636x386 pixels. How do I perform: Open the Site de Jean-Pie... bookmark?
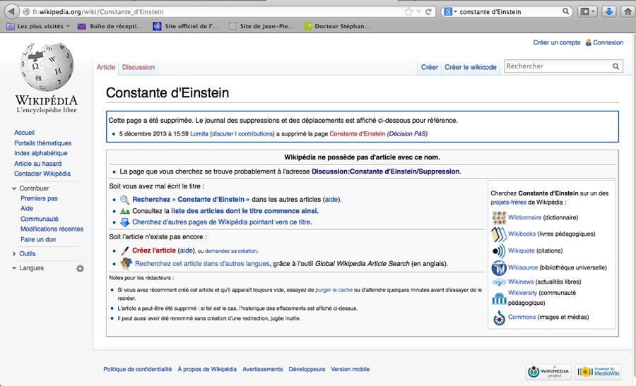261,26
